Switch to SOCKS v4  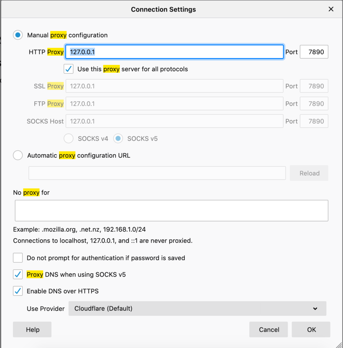pos(68,138)
